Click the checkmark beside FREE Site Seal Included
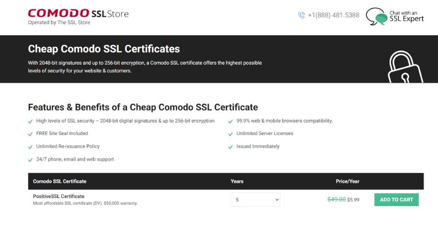The image size is (438, 246). [30, 134]
